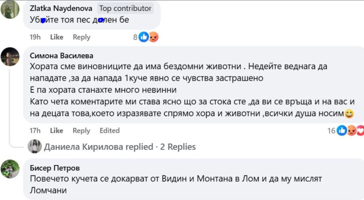Screen dimensions: 364x200
Task: Reply to Симона Василева's comment
Action: pos(81,131)
